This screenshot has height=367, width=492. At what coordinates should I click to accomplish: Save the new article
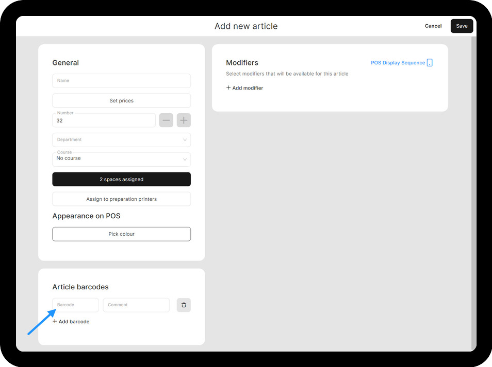point(462,26)
